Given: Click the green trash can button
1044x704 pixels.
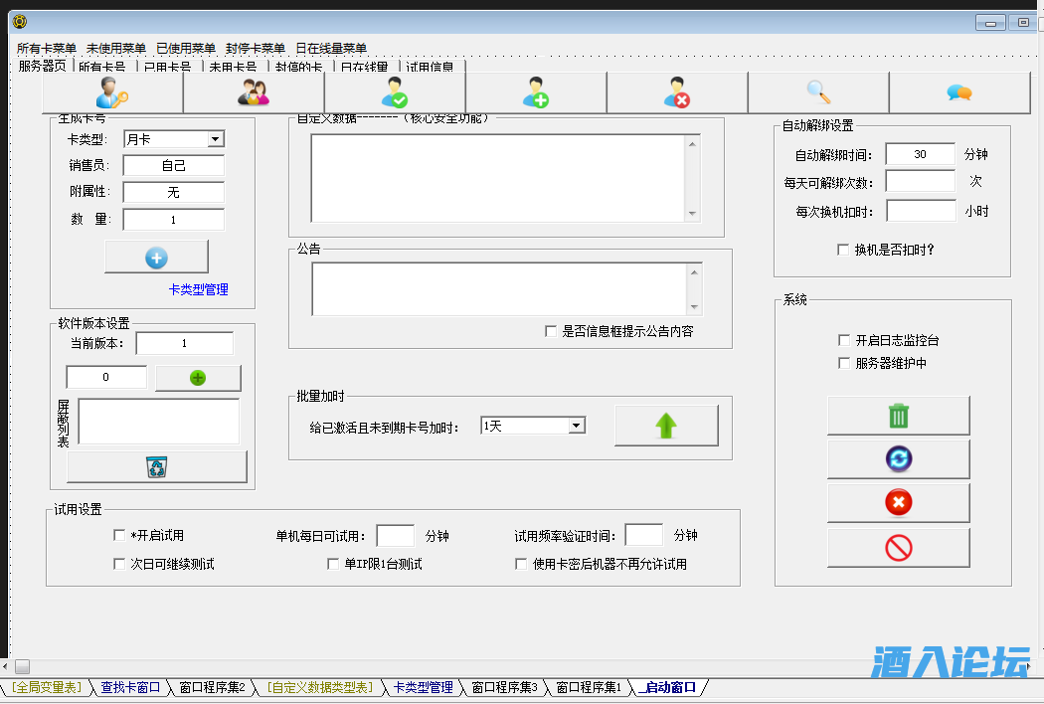Looking at the screenshot, I should tap(898, 416).
